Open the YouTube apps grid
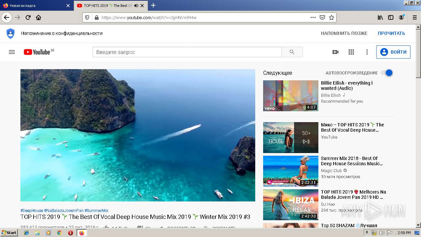Viewport: 421px width, 237px height. [351, 52]
